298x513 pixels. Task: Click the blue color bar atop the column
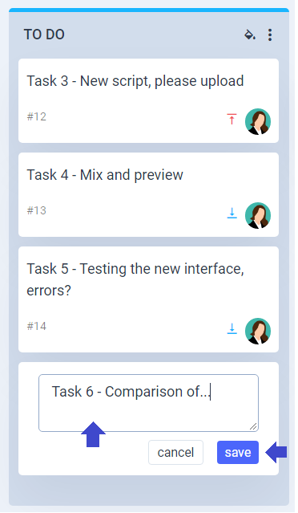(x=149, y=10)
